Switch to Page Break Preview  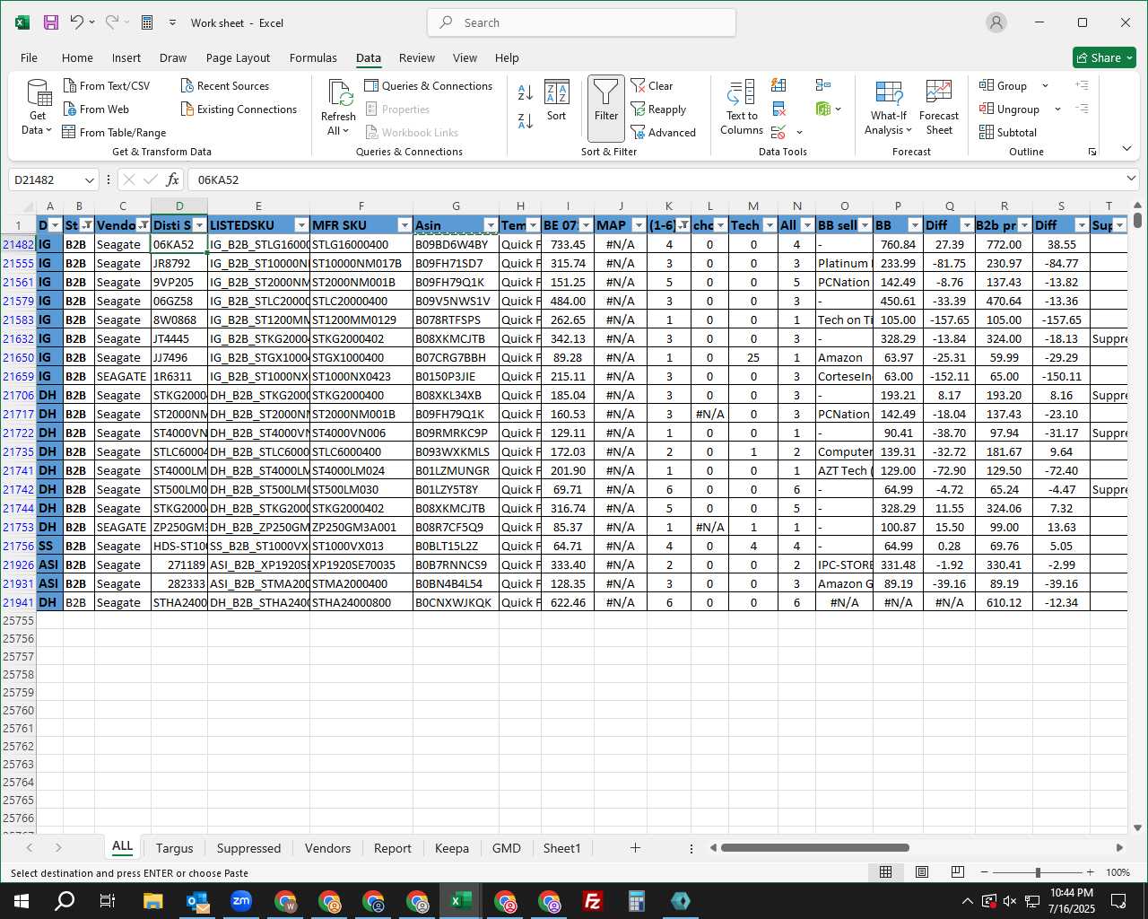(957, 872)
